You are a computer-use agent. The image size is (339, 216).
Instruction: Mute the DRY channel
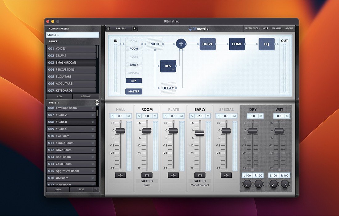point(261,116)
